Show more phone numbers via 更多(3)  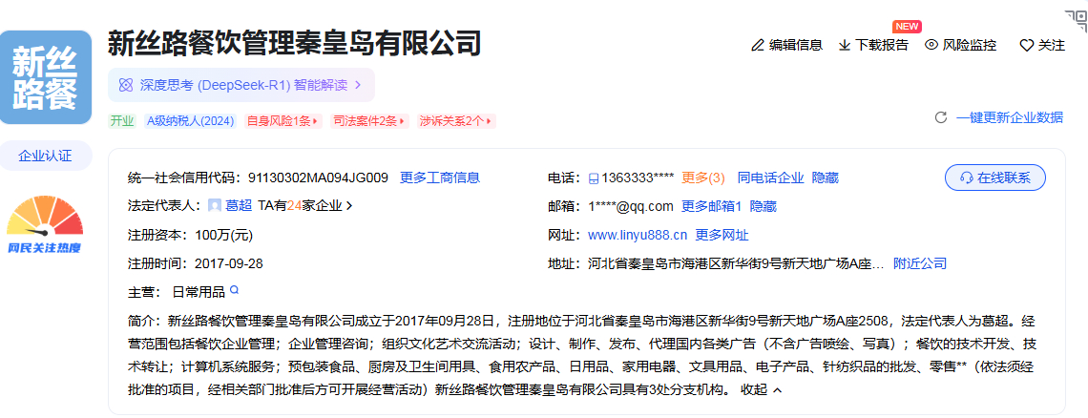pos(702,178)
